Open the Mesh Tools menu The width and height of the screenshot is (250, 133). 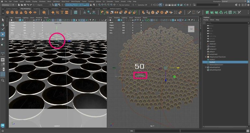coord(65,1)
